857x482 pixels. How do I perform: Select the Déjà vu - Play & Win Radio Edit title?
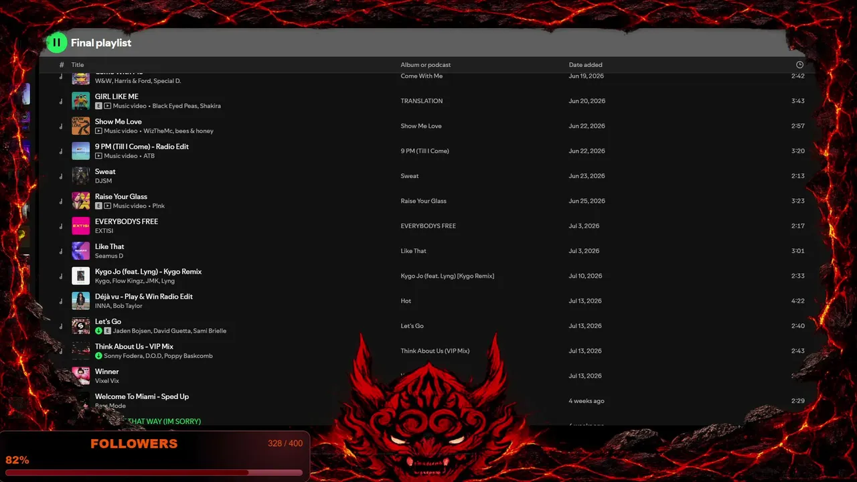144,297
